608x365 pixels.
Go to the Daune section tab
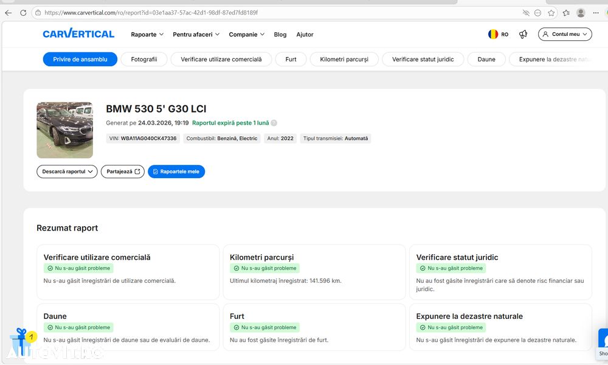486,59
